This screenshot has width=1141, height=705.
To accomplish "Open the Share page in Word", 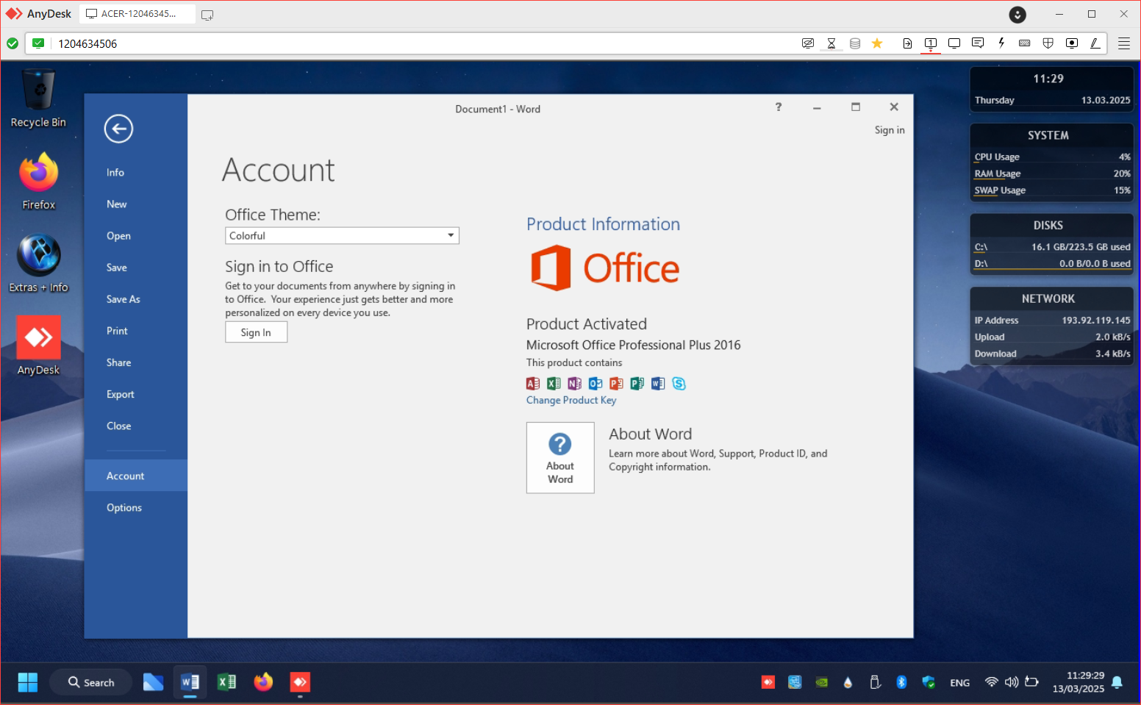I will click(118, 362).
